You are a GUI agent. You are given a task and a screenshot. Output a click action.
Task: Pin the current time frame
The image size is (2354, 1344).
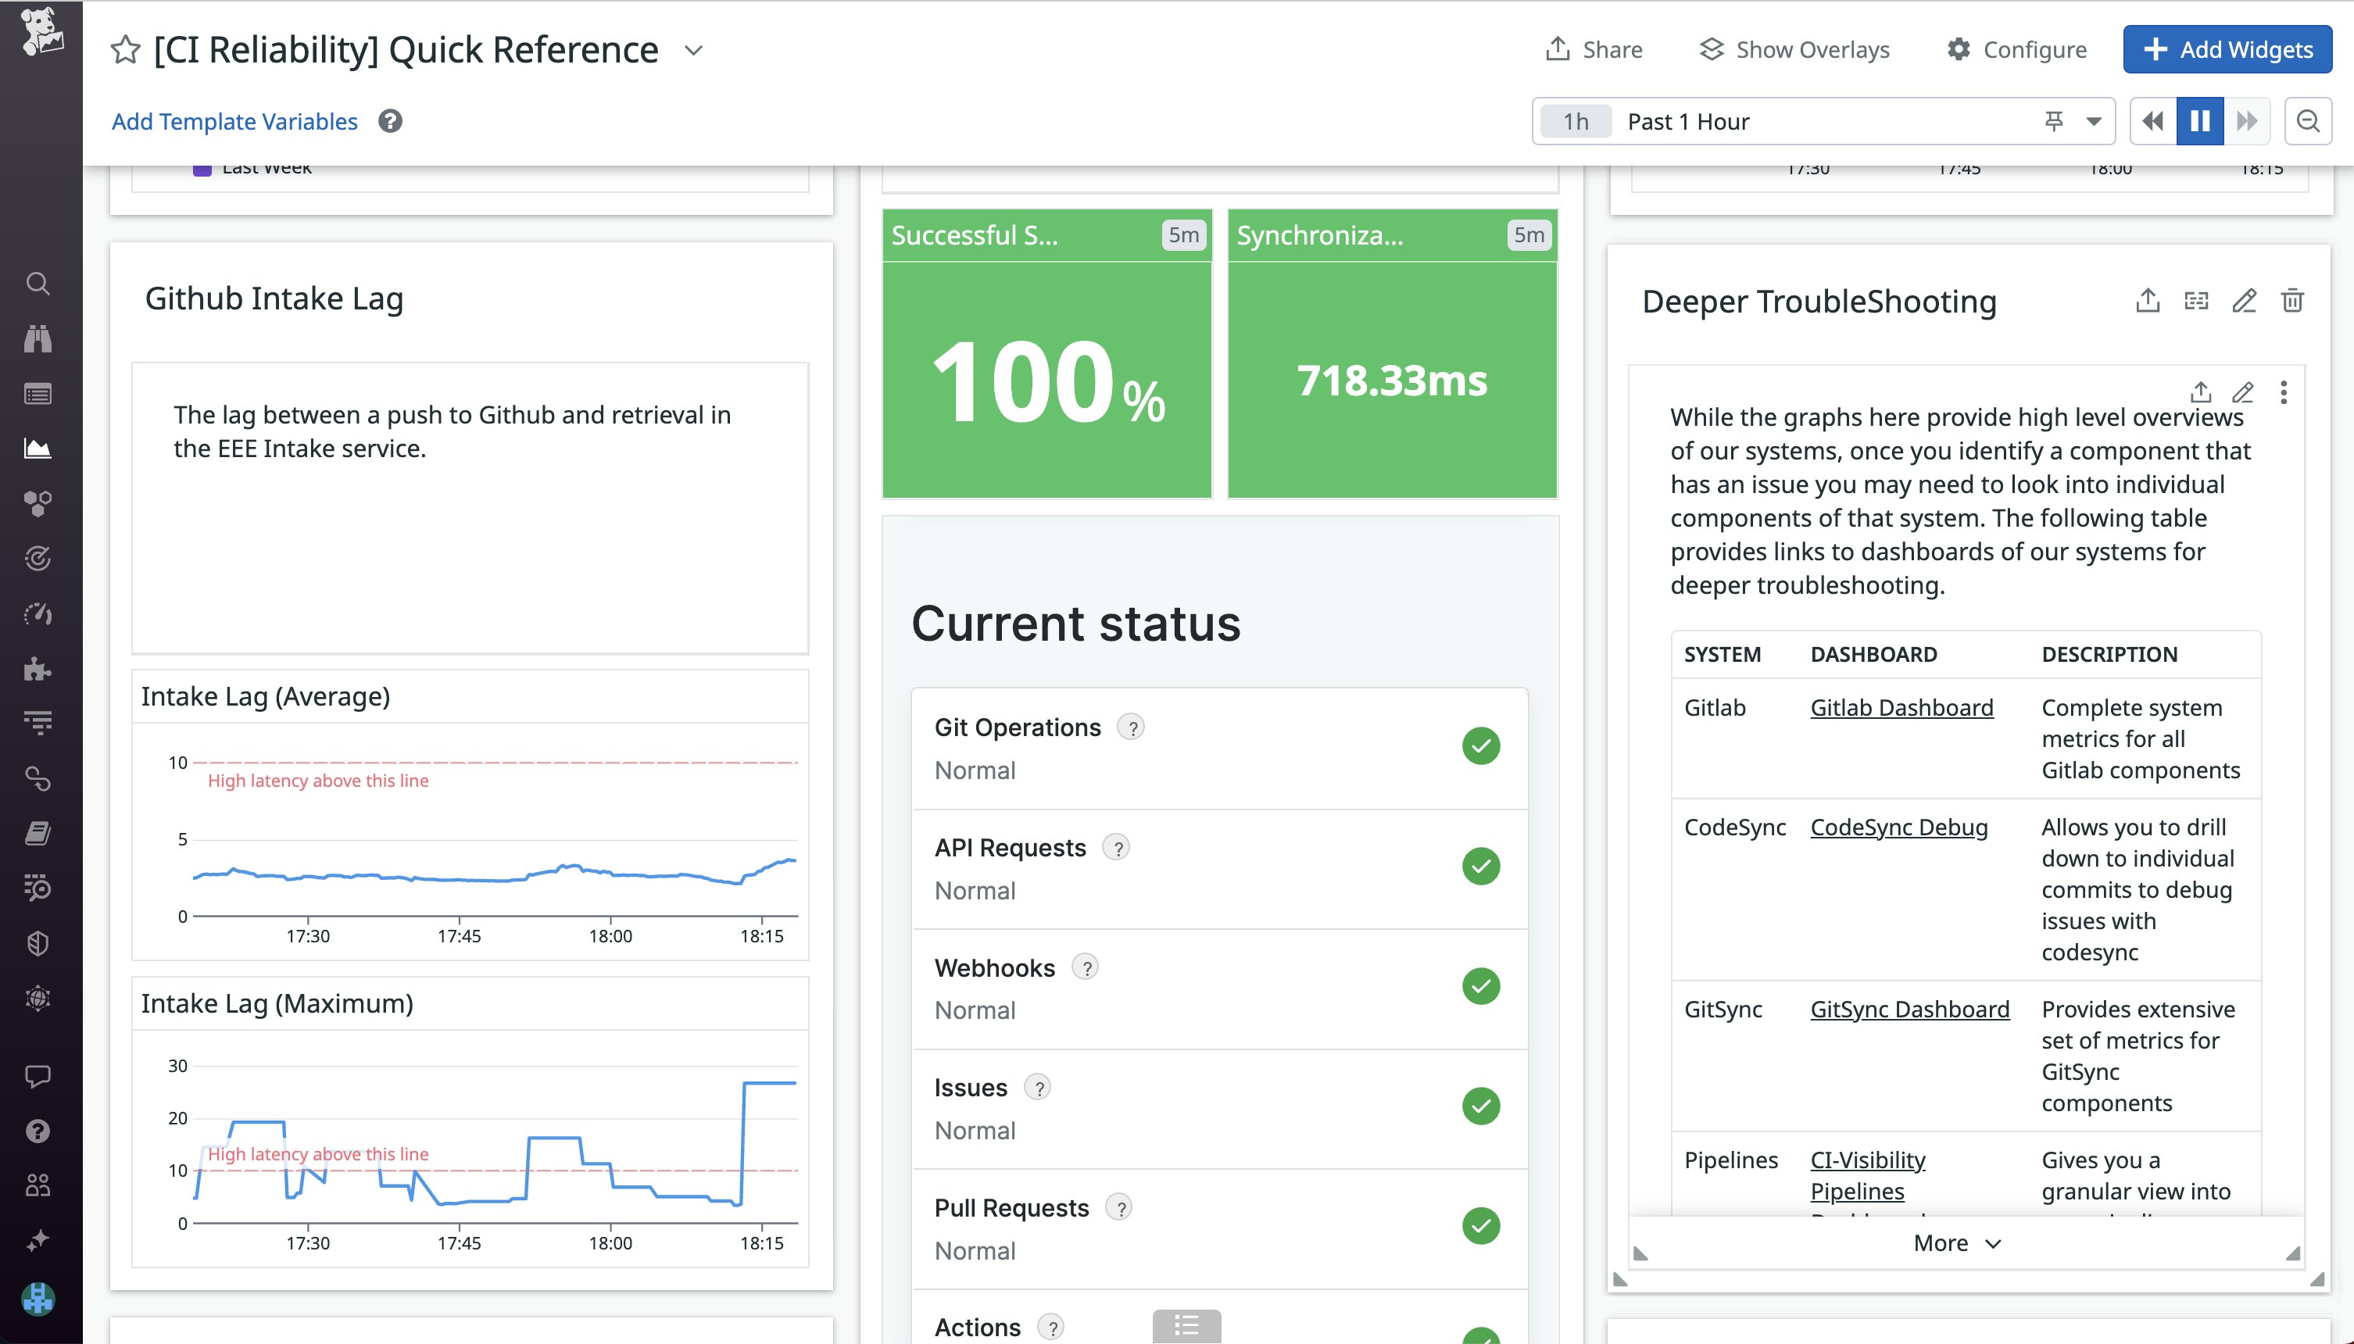coord(2054,121)
